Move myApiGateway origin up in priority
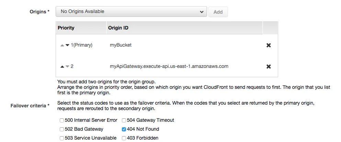Screen dimensions: 341x142 62,67
